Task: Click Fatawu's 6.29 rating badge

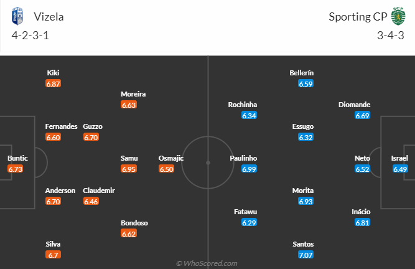Action: [x=249, y=223]
